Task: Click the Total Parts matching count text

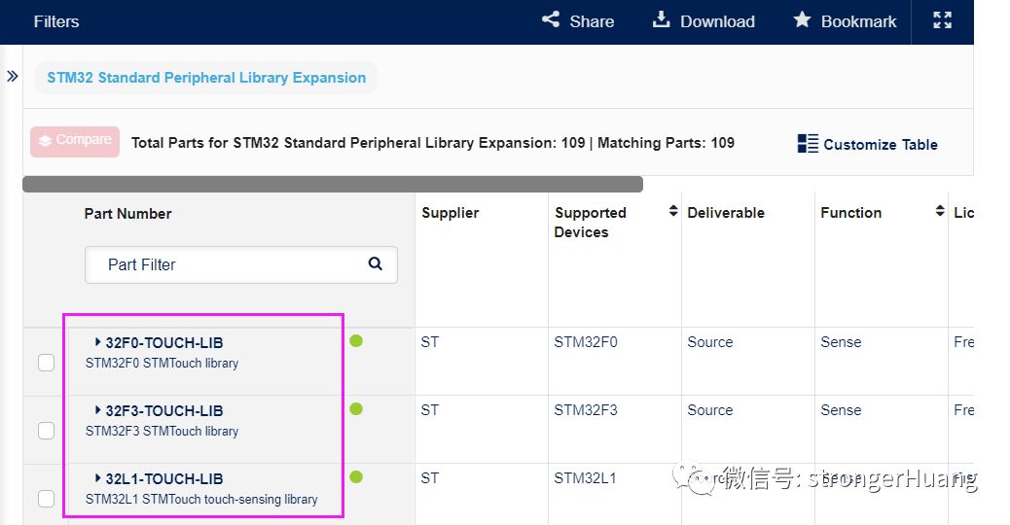Action: click(433, 143)
